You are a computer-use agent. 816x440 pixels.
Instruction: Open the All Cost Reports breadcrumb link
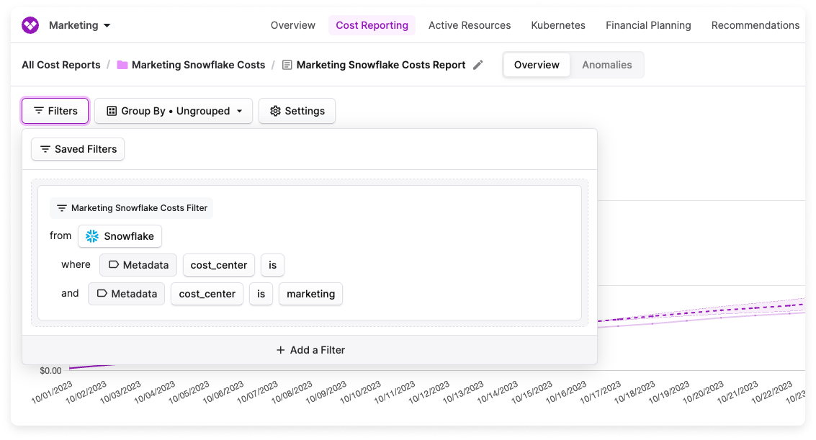coord(61,65)
